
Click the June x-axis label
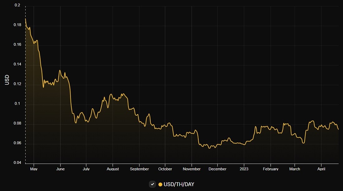60,169
